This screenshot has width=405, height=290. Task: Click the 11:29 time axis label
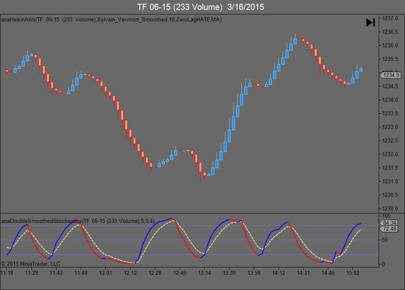(31, 273)
